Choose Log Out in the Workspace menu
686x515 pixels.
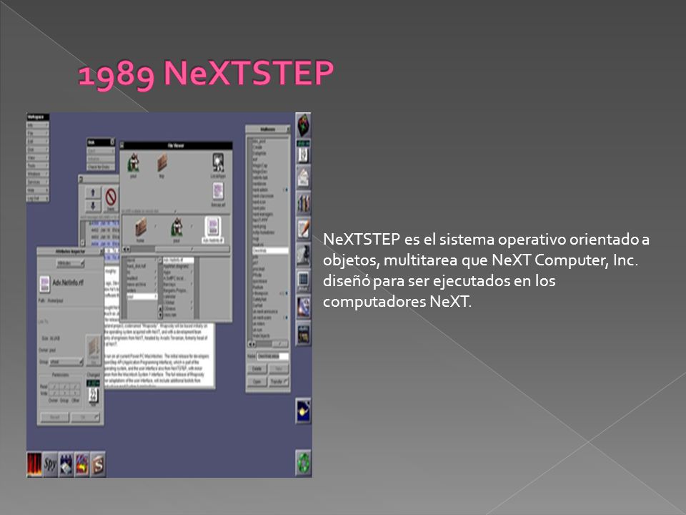tap(38, 198)
